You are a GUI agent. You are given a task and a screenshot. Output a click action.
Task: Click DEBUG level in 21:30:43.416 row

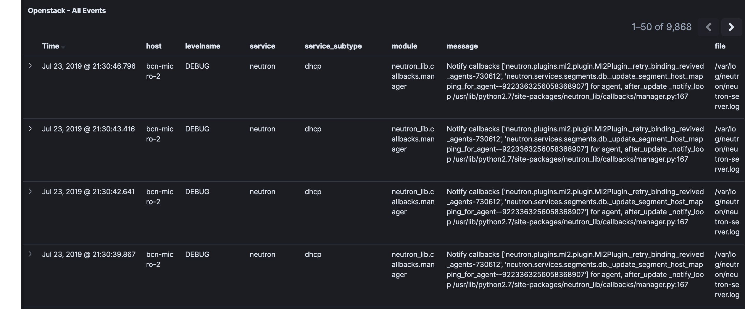pyautogui.click(x=197, y=129)
